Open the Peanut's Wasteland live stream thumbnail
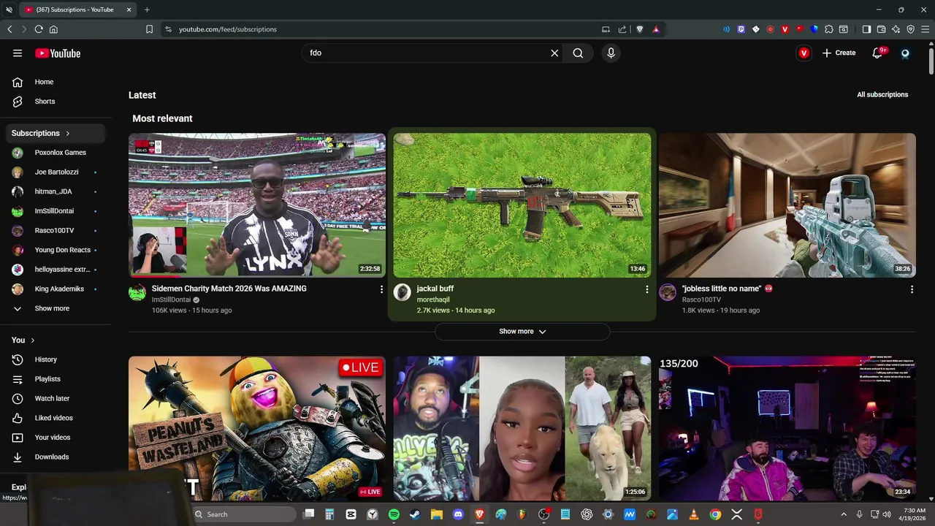The height and width of the screenshot is (526, 935). (257, 428)
